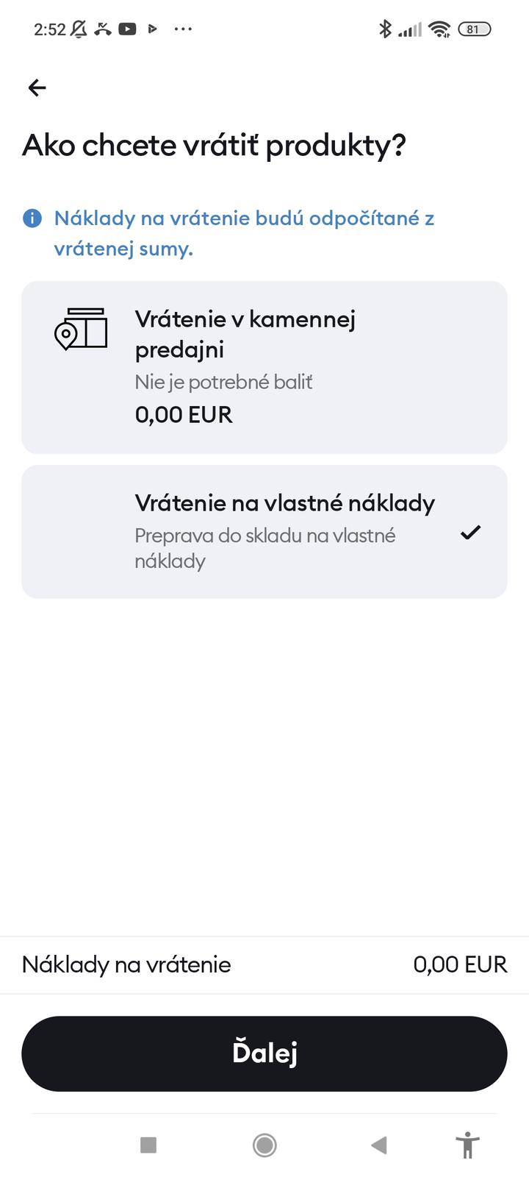Tap the battery level indicator

click(x=474, y=29)
